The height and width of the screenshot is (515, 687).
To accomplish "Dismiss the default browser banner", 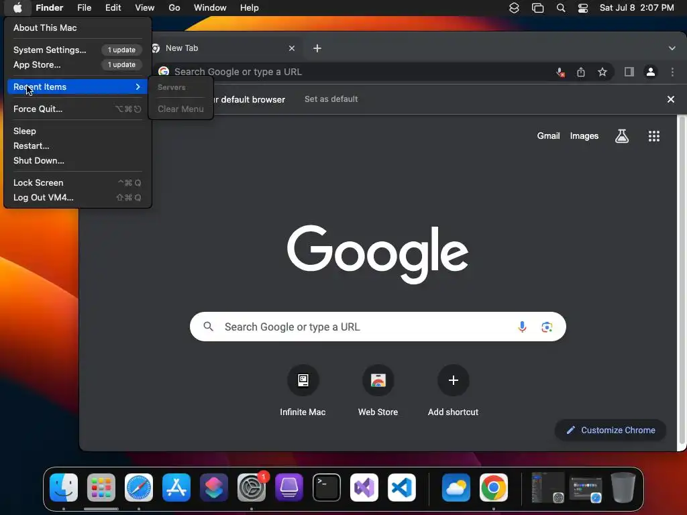I will (670, 99).
